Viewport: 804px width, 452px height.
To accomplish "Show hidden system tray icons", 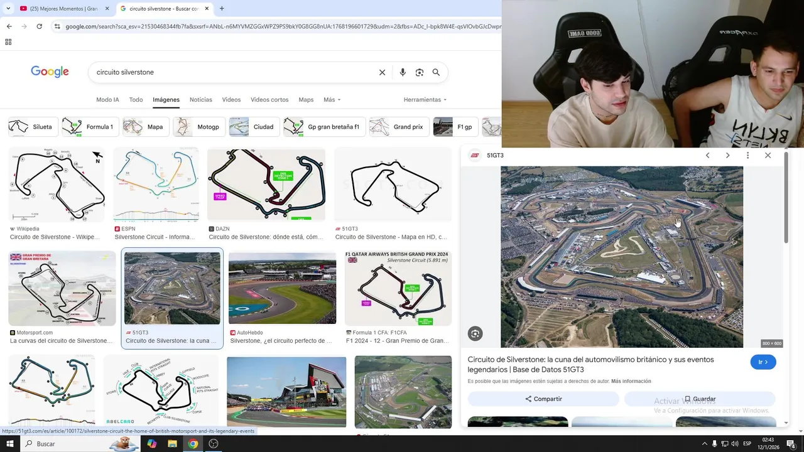I will [x=704, y=444].
